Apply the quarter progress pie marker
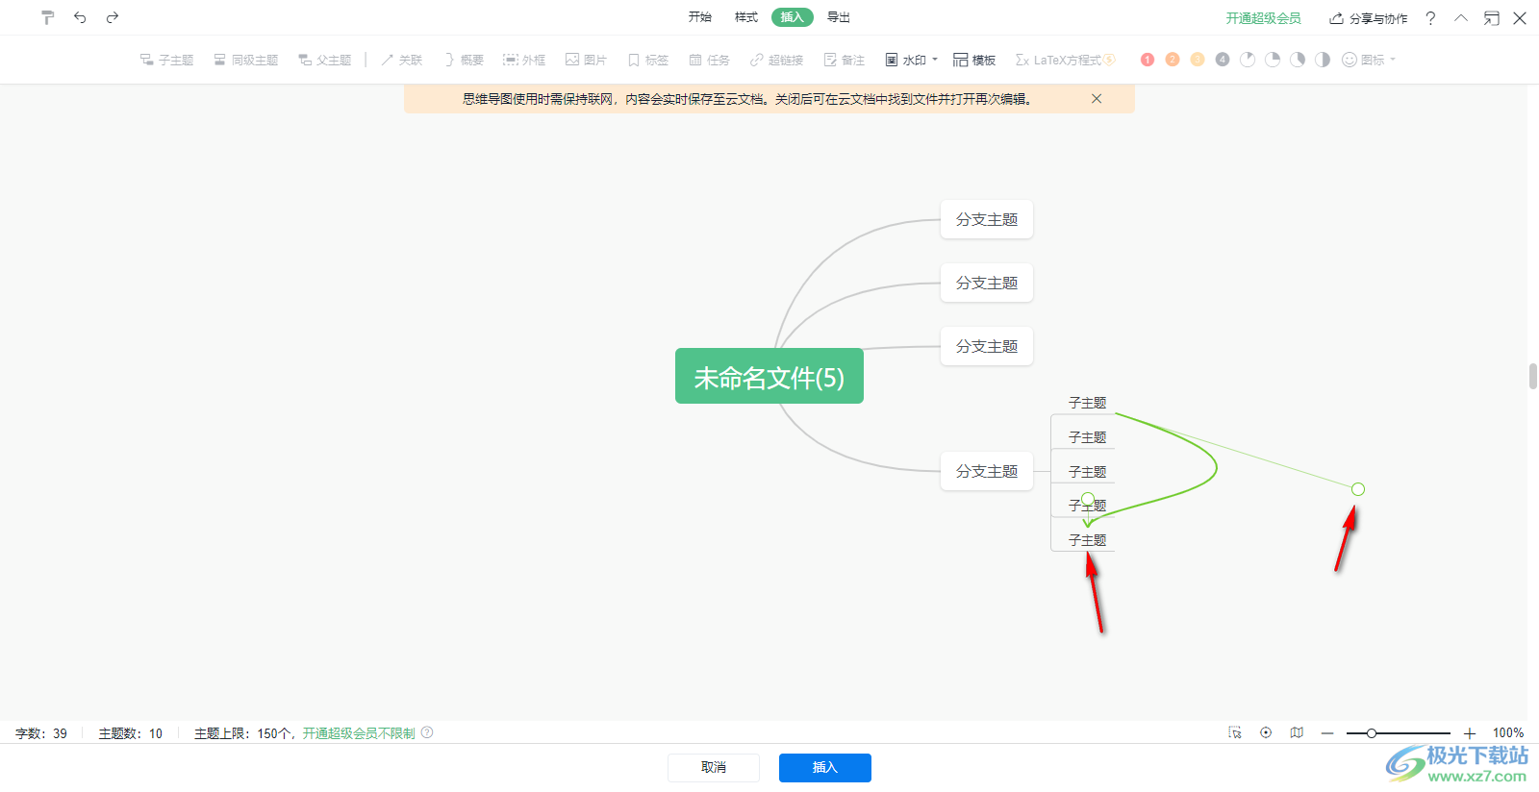Screen dimensions: 1539x792 click(1273, 60)
